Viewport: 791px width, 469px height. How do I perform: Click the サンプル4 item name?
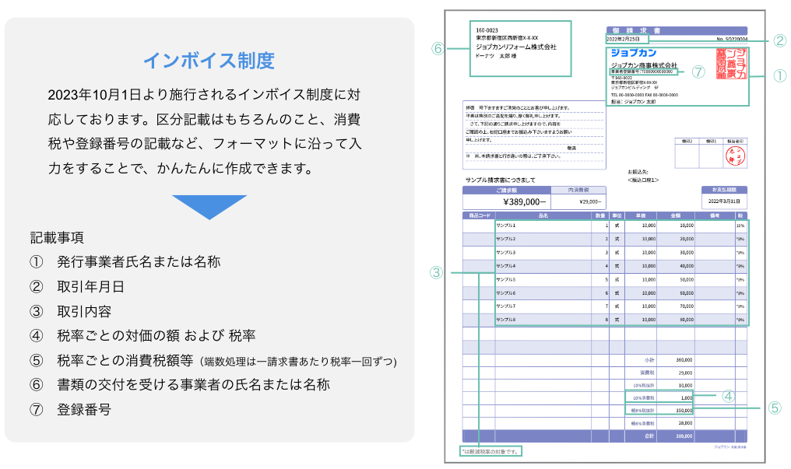(505, 266)
